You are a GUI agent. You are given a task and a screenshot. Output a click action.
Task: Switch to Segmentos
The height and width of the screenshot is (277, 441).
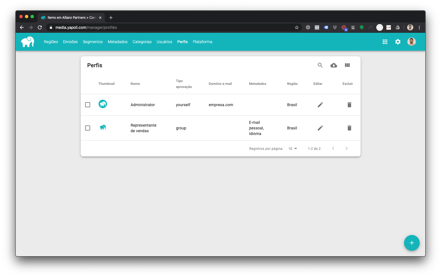(93, 42)
